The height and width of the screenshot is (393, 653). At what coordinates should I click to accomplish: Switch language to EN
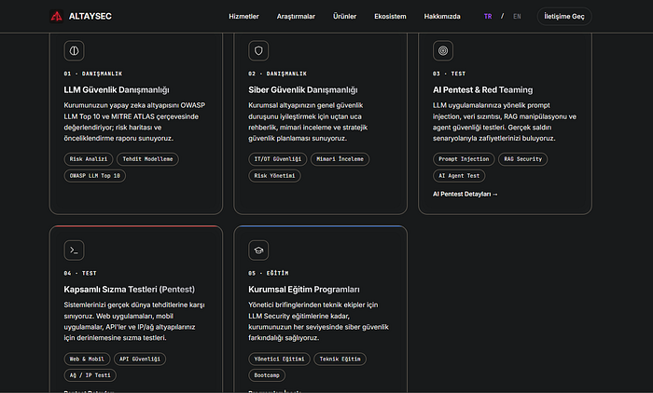pyautogui.click(x=517, y=16)
